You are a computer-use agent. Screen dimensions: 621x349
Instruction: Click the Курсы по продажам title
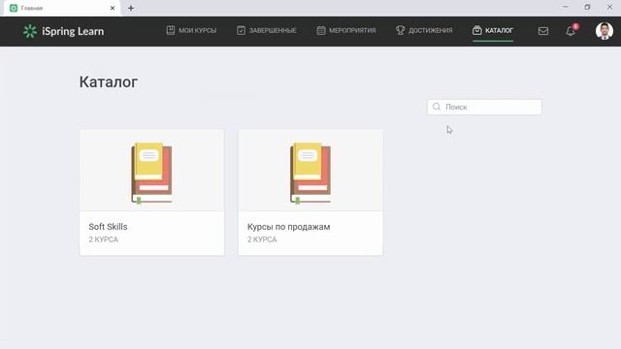tap(288, 227)
